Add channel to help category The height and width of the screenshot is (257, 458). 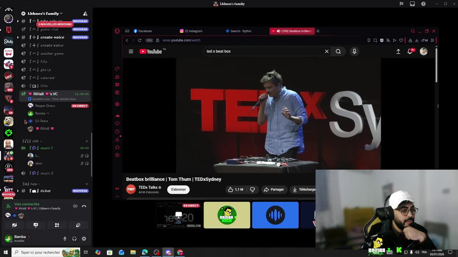click(87, 184)
